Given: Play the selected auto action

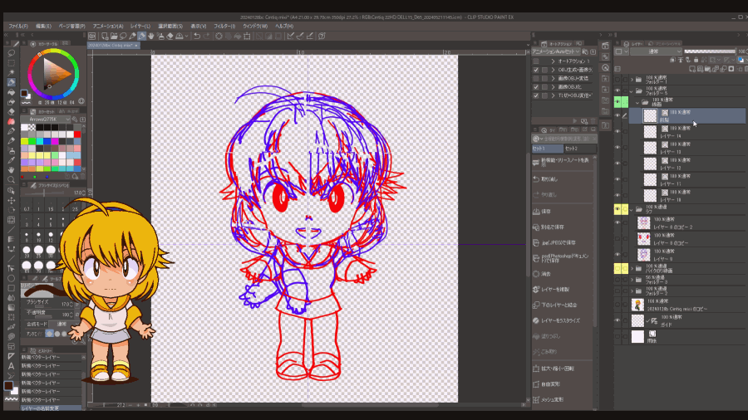Looking at the screenshot, I should tap(575, 121).
